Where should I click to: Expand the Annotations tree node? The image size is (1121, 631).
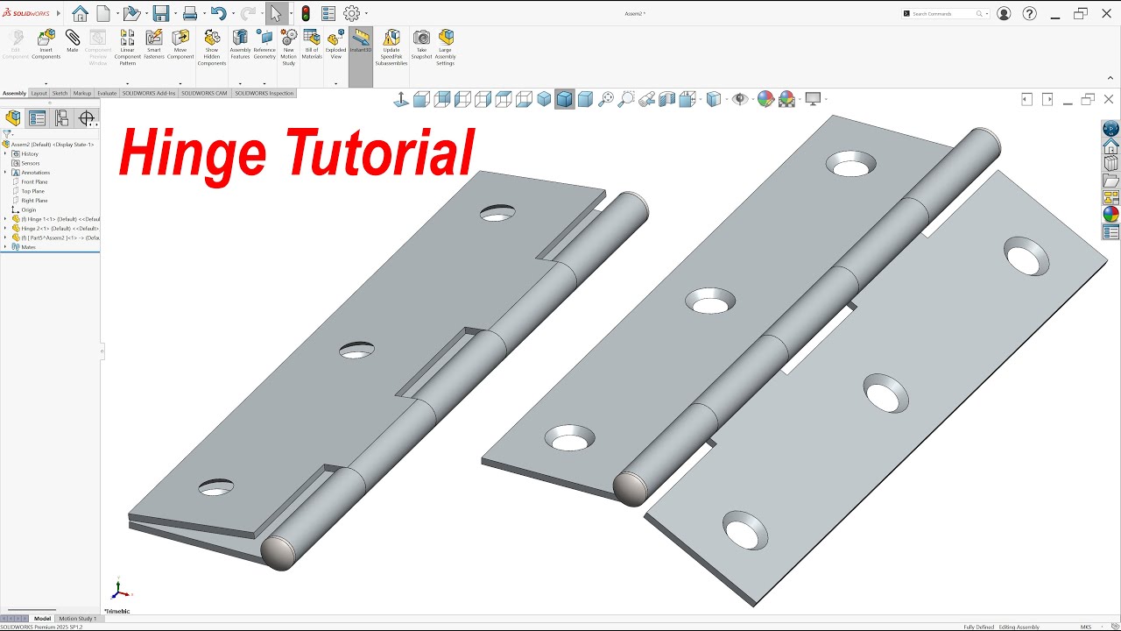tap(5, 173)
